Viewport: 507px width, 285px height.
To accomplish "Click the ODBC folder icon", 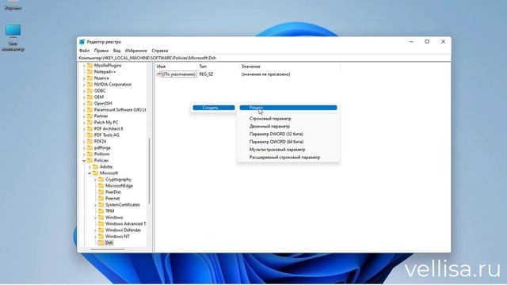I will point(90,91).
